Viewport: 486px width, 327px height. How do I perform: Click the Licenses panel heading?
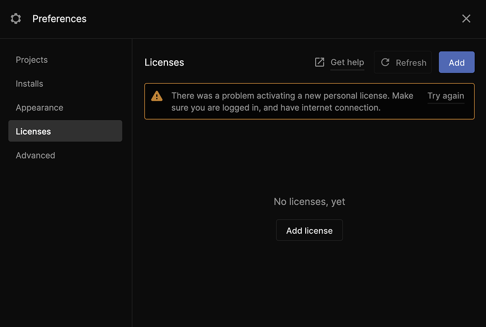click(164, 62)
